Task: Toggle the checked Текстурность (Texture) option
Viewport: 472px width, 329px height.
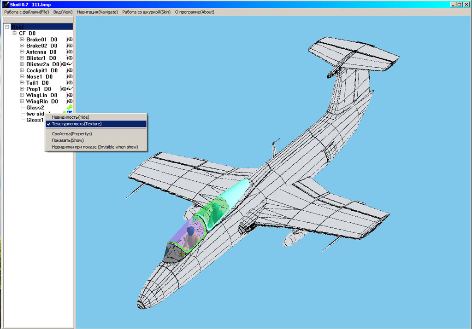Action: [x=96, y=124]
